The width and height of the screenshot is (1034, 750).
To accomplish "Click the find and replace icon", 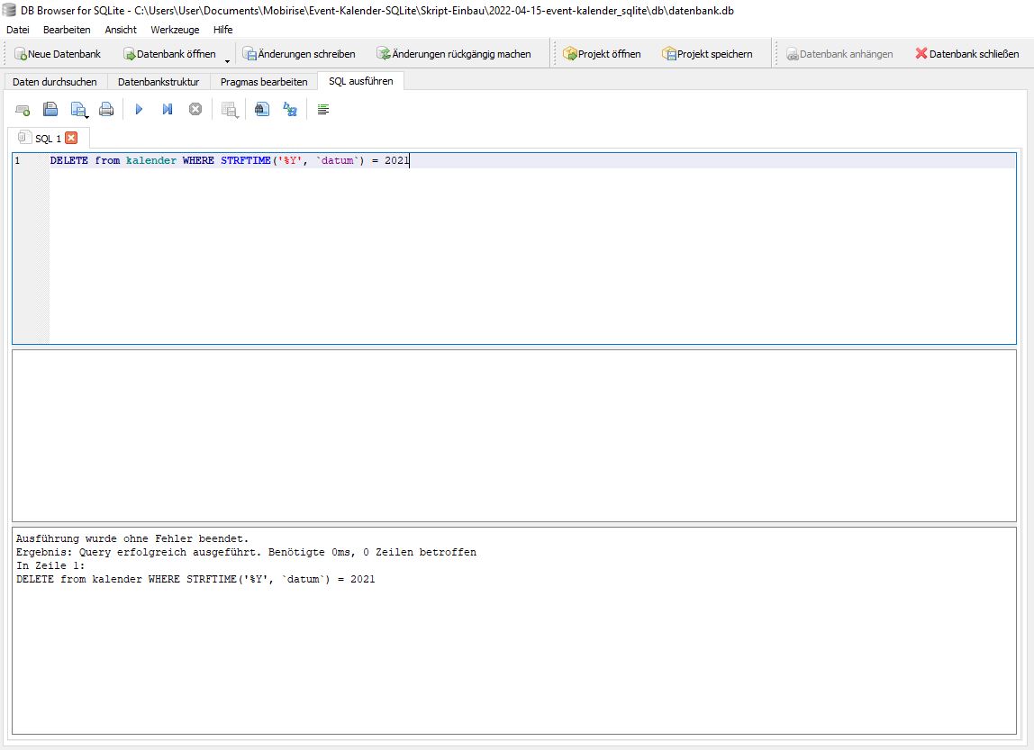I will (289, 109).
